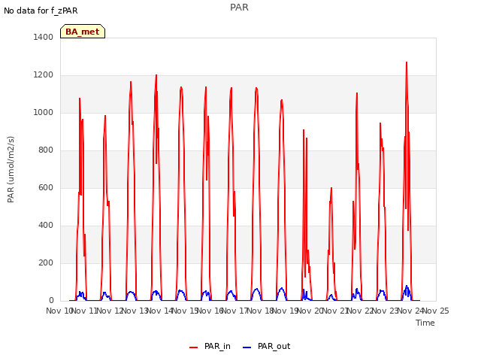Click the 1400 y-axis tick label
Screen dimensions: 481x361
[x=44, y=37]
